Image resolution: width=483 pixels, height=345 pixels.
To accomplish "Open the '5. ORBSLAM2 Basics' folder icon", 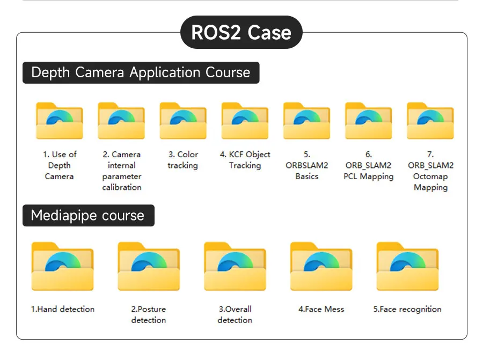I will click(307, 121).
